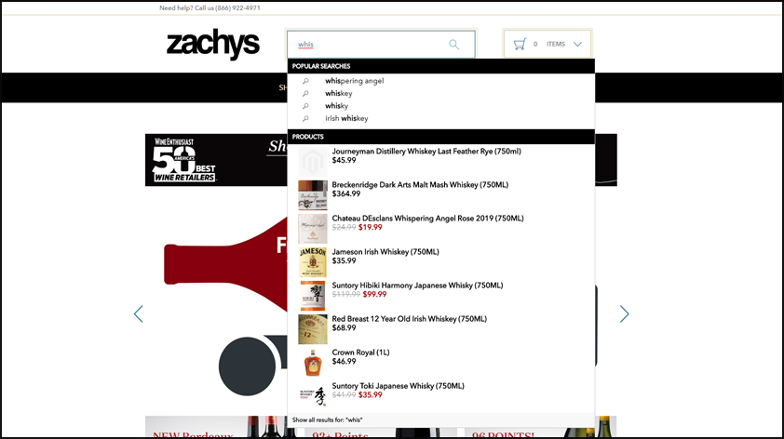Open the shopping cart icon
Image resolution: width=784 pixels, height=439 pixels.
click(520, 45)
